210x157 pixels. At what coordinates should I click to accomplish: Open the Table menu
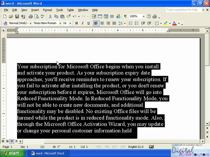coord(71,10)
